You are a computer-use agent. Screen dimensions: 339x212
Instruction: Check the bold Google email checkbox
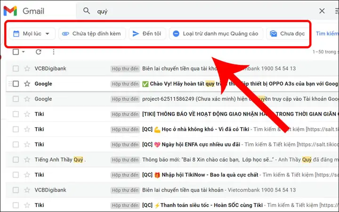pos(16,84)
